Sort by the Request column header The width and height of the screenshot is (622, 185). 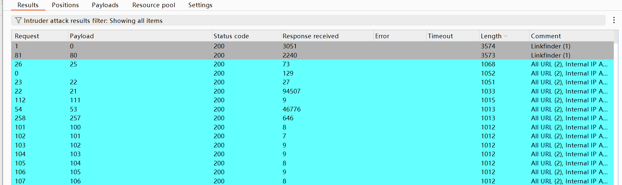tap(40, 36)
